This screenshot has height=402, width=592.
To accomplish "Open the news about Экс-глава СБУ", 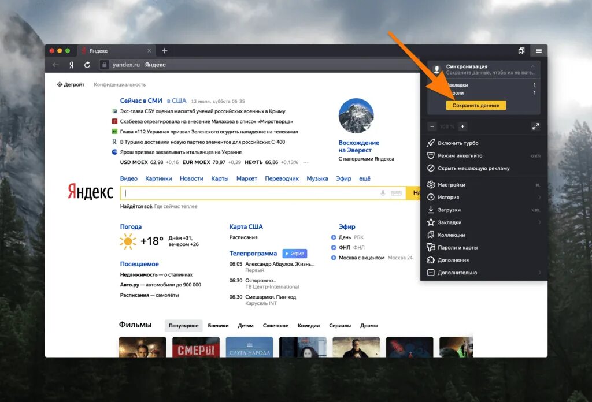I will (202, 111).
